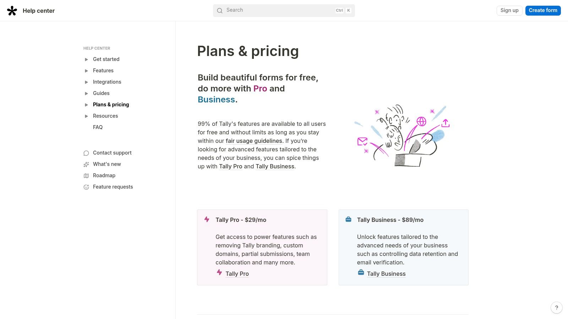Click the Create form button
Viewport: 568px width, 319px height.
(543, 10)
